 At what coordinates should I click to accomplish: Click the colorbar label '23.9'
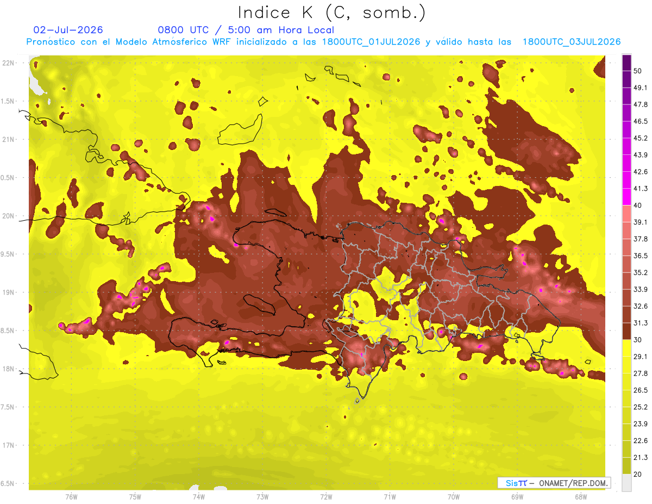pyautogui.click(x=640, y=424)
